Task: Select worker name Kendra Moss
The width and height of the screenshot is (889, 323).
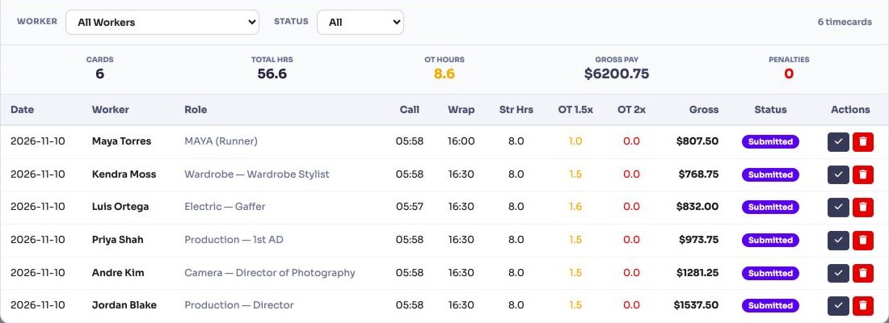Action: 124,174
